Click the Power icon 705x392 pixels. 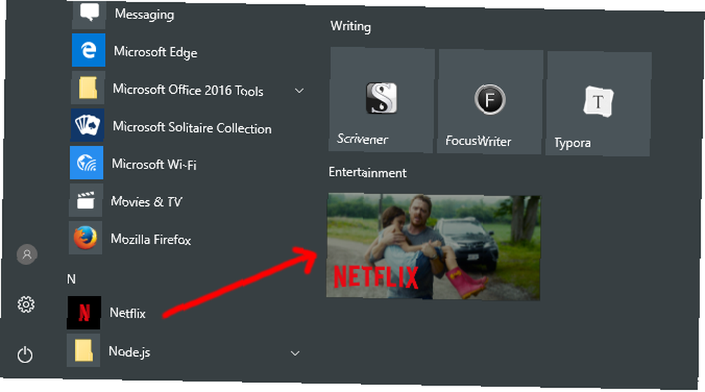(x=25, y=355)
